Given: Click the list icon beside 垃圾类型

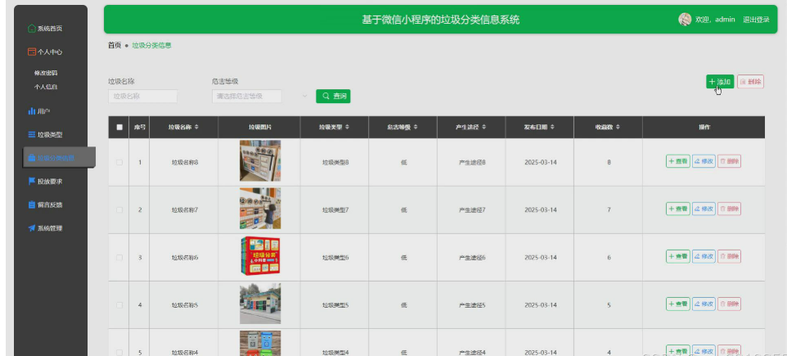Looking at the screenshot, I should (x=32, y=134).
